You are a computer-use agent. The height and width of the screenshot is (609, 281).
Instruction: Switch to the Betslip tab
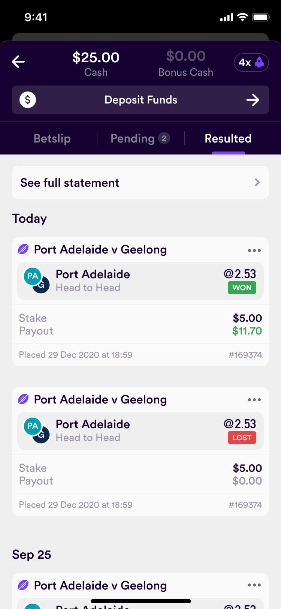[x=52, y=138]
